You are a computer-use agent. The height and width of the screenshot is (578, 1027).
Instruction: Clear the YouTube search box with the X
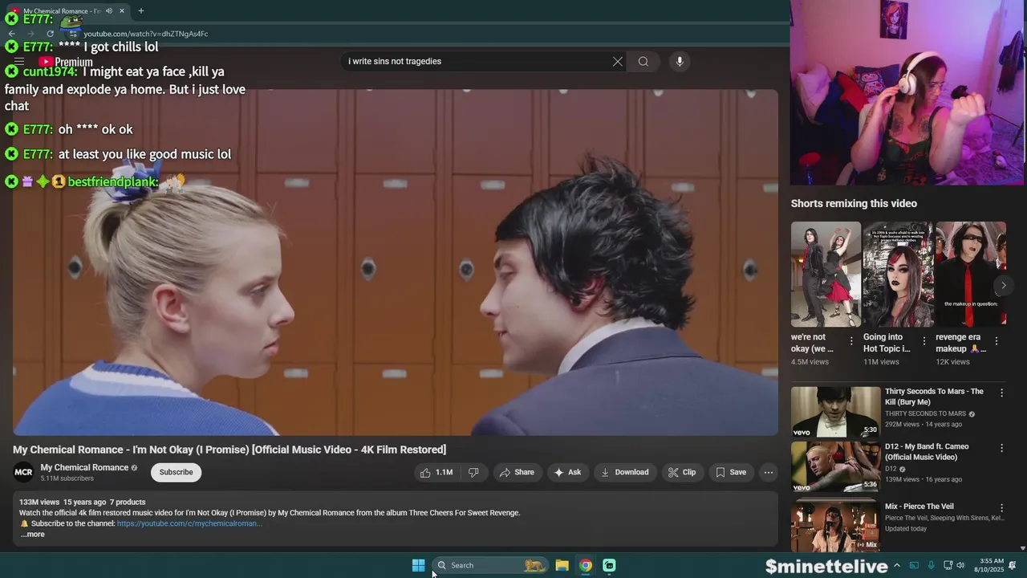(x=618, y=62)
